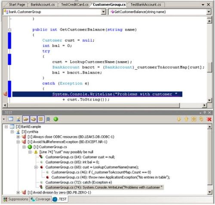The image size is (215, 205).
Task: Toggle the brown package grouping button
Action: coord(33,119)
